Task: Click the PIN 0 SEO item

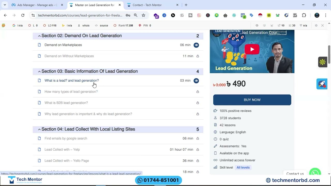Action: (145, 26)
